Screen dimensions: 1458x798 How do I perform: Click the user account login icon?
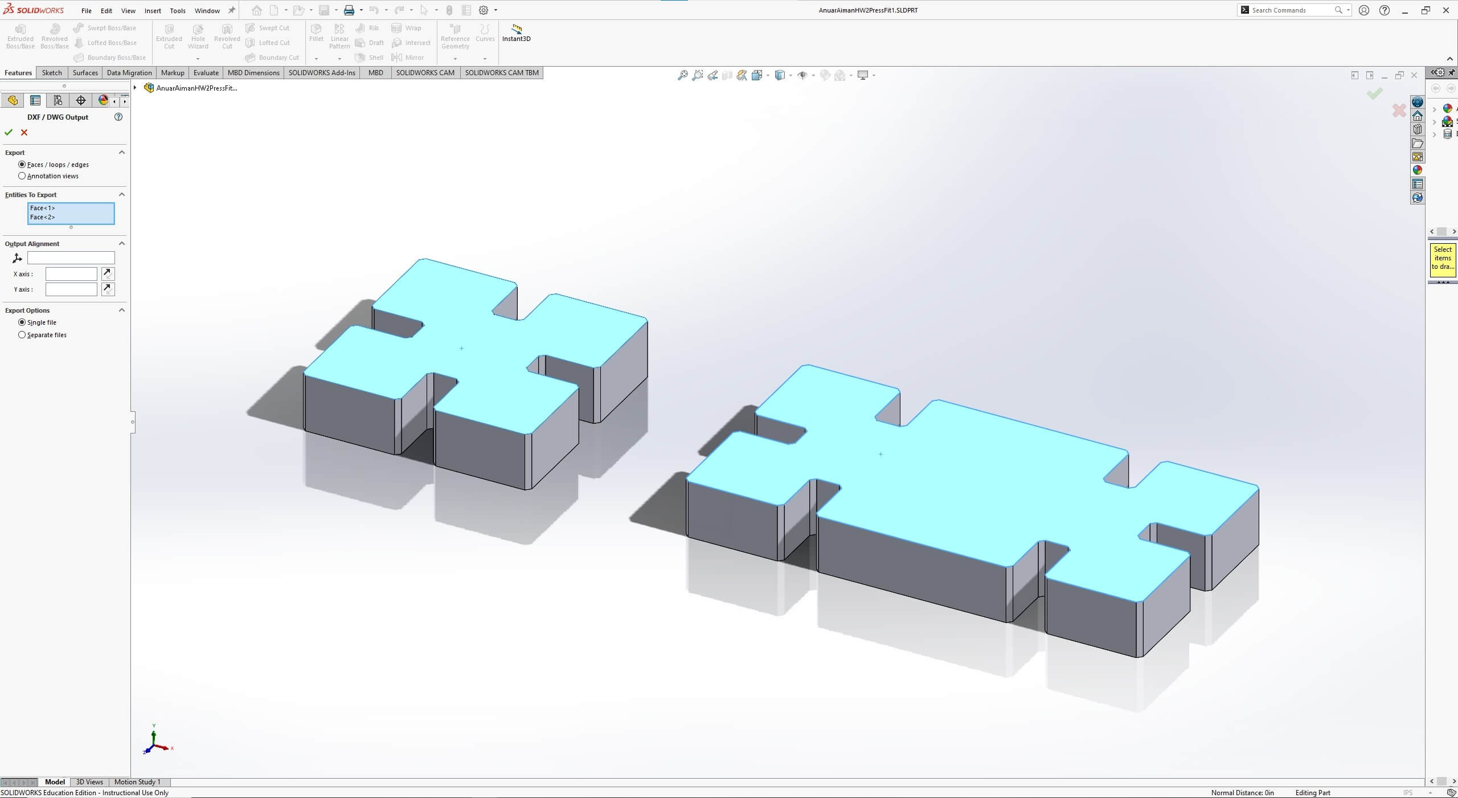[1364, 10]
